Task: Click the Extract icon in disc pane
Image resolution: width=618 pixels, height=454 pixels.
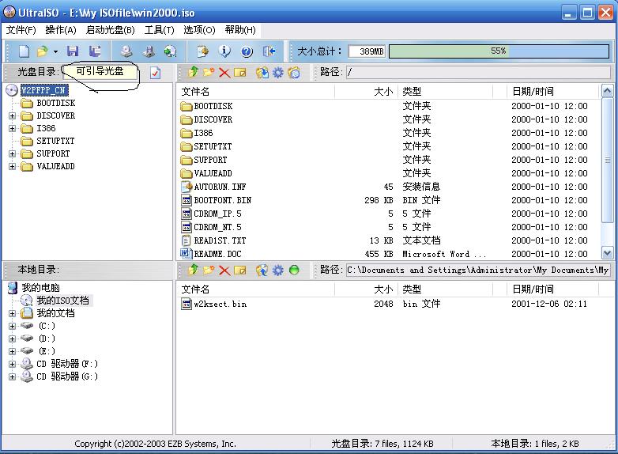Action: 262,73
